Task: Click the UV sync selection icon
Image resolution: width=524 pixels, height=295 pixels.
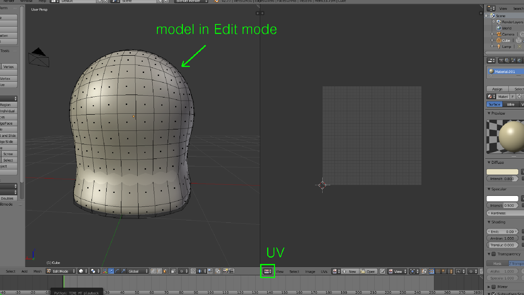Action: (424, 271)
